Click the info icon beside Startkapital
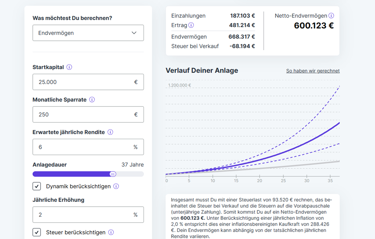Image resolution: width=375 pixels, height=239 pixels. [69, 67]
